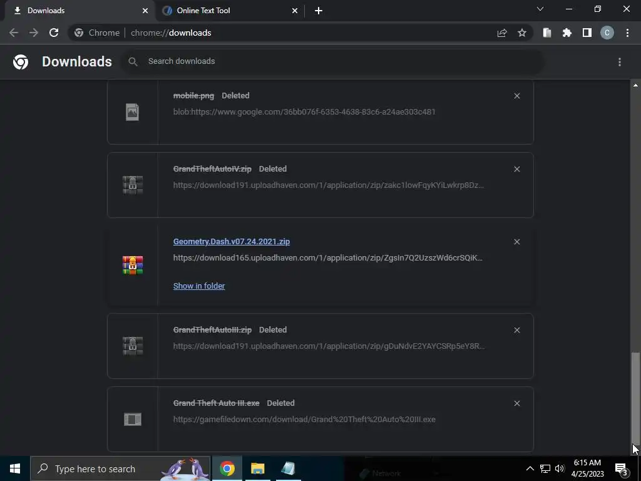Image resolution: width=641 pixels, height=481 pixels.
Task: Click Show in folder link
Action: click(199, 286)
